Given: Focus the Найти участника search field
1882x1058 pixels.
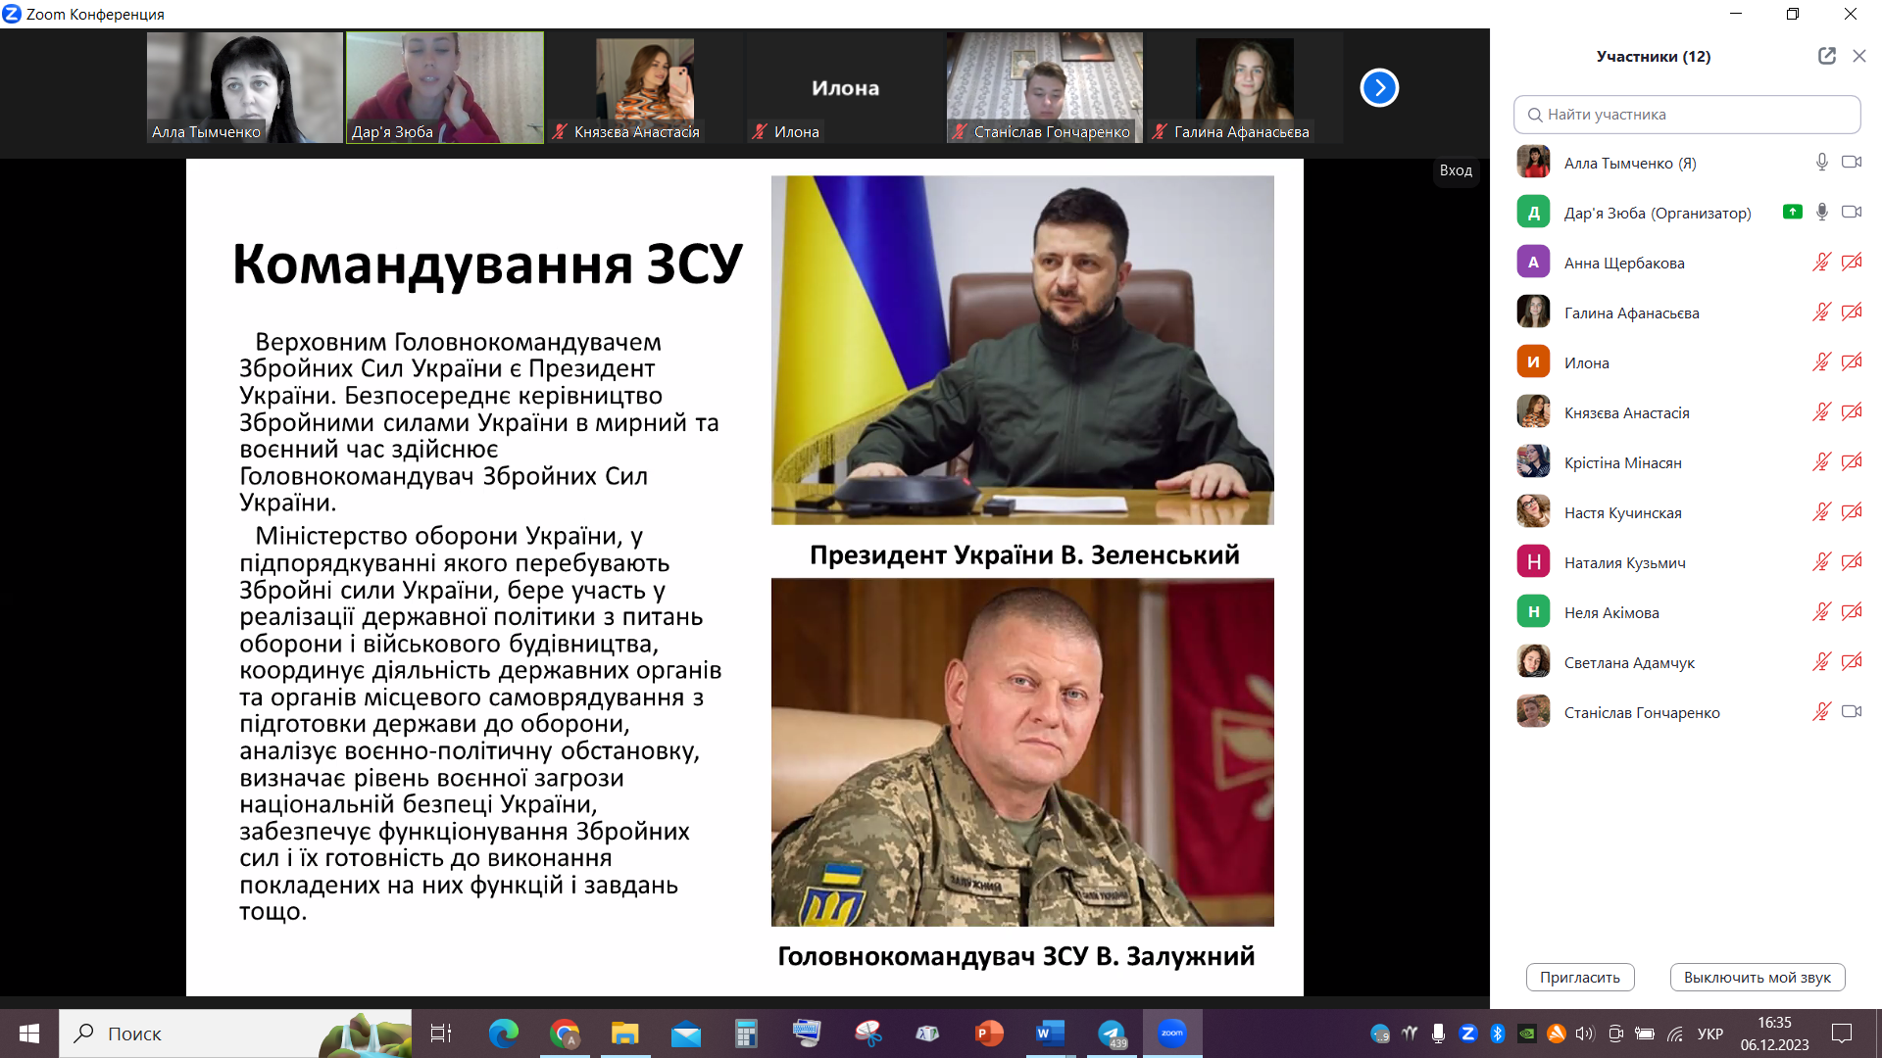Looking at the screenshot, I should pos(1686,115).
